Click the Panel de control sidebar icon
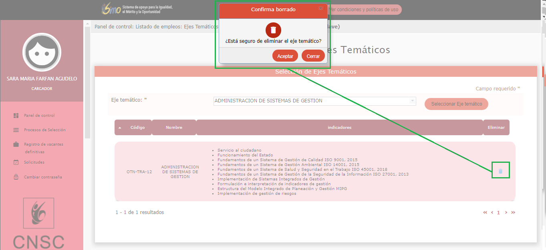 click(16, 116)
